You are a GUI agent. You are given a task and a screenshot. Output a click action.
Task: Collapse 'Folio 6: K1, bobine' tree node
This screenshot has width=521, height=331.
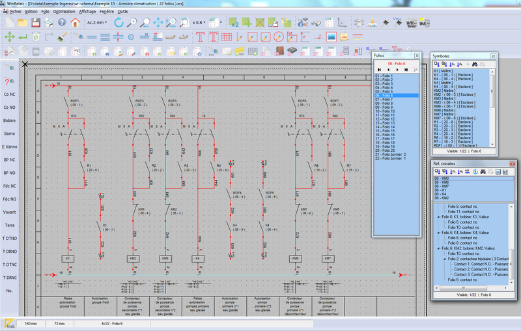437,216
